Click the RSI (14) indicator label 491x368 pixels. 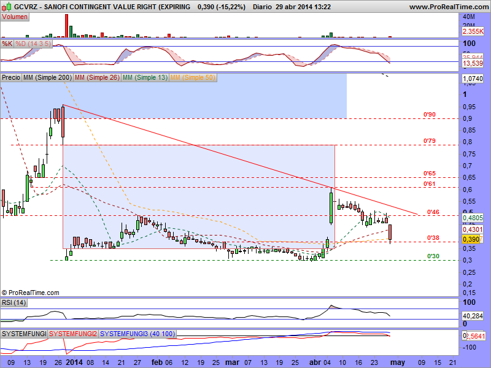click(x=14, y=302)
